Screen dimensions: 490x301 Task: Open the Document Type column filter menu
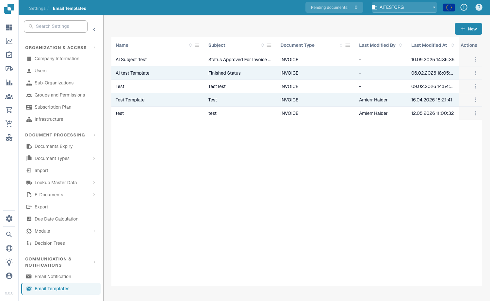348,45
